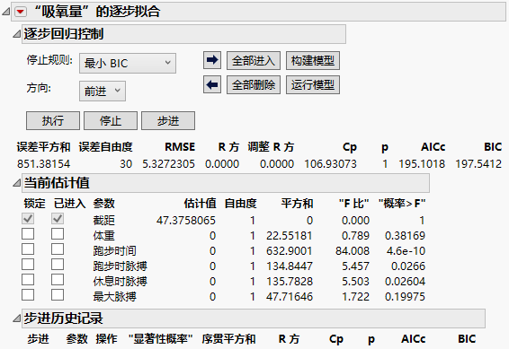Click the 休息时脉搏 sum of squares 135.7828

point(290,282)
